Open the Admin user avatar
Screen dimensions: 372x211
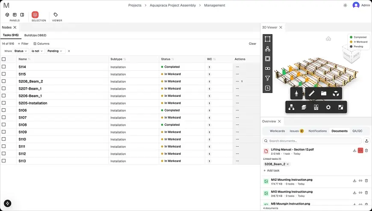(356, 5)
